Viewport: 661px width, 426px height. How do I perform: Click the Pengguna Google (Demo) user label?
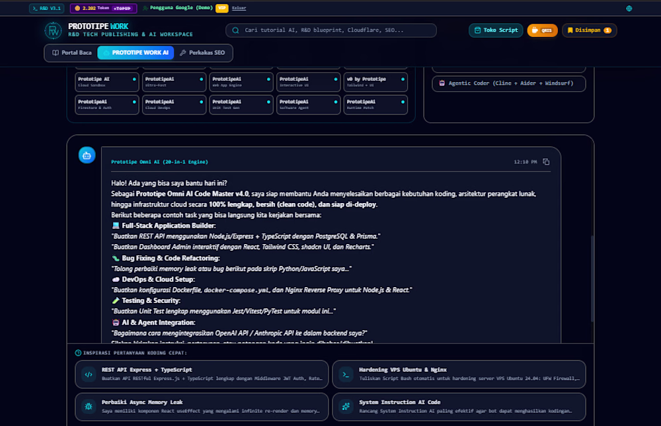coord(181,8)
